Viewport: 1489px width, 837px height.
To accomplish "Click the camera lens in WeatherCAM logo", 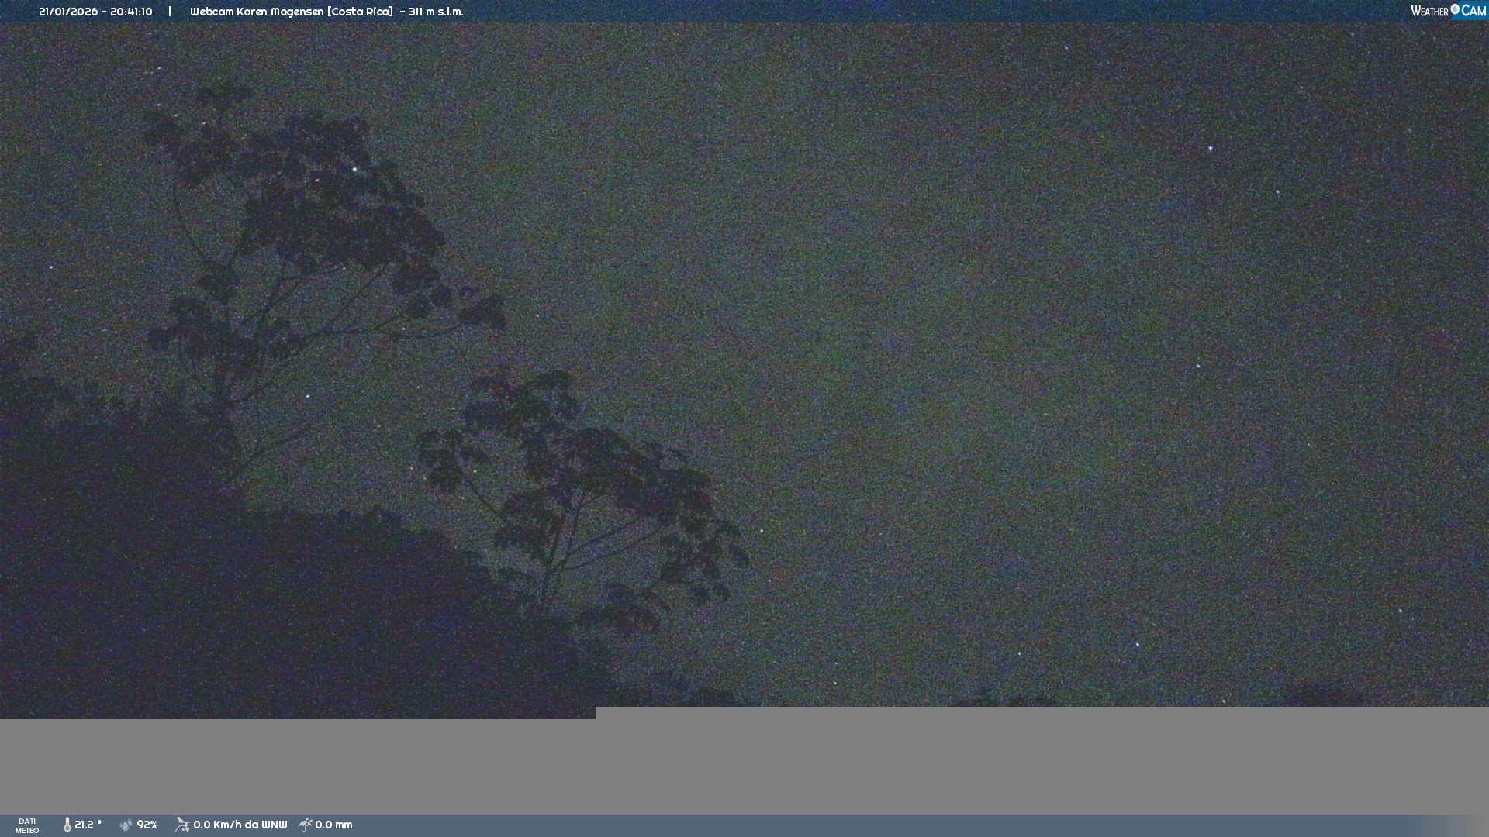I will coord(1455,9).
